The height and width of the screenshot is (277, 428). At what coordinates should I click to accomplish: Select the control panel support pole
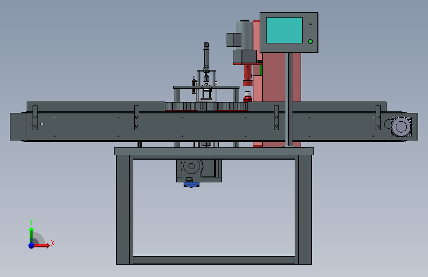click(289, 100)
